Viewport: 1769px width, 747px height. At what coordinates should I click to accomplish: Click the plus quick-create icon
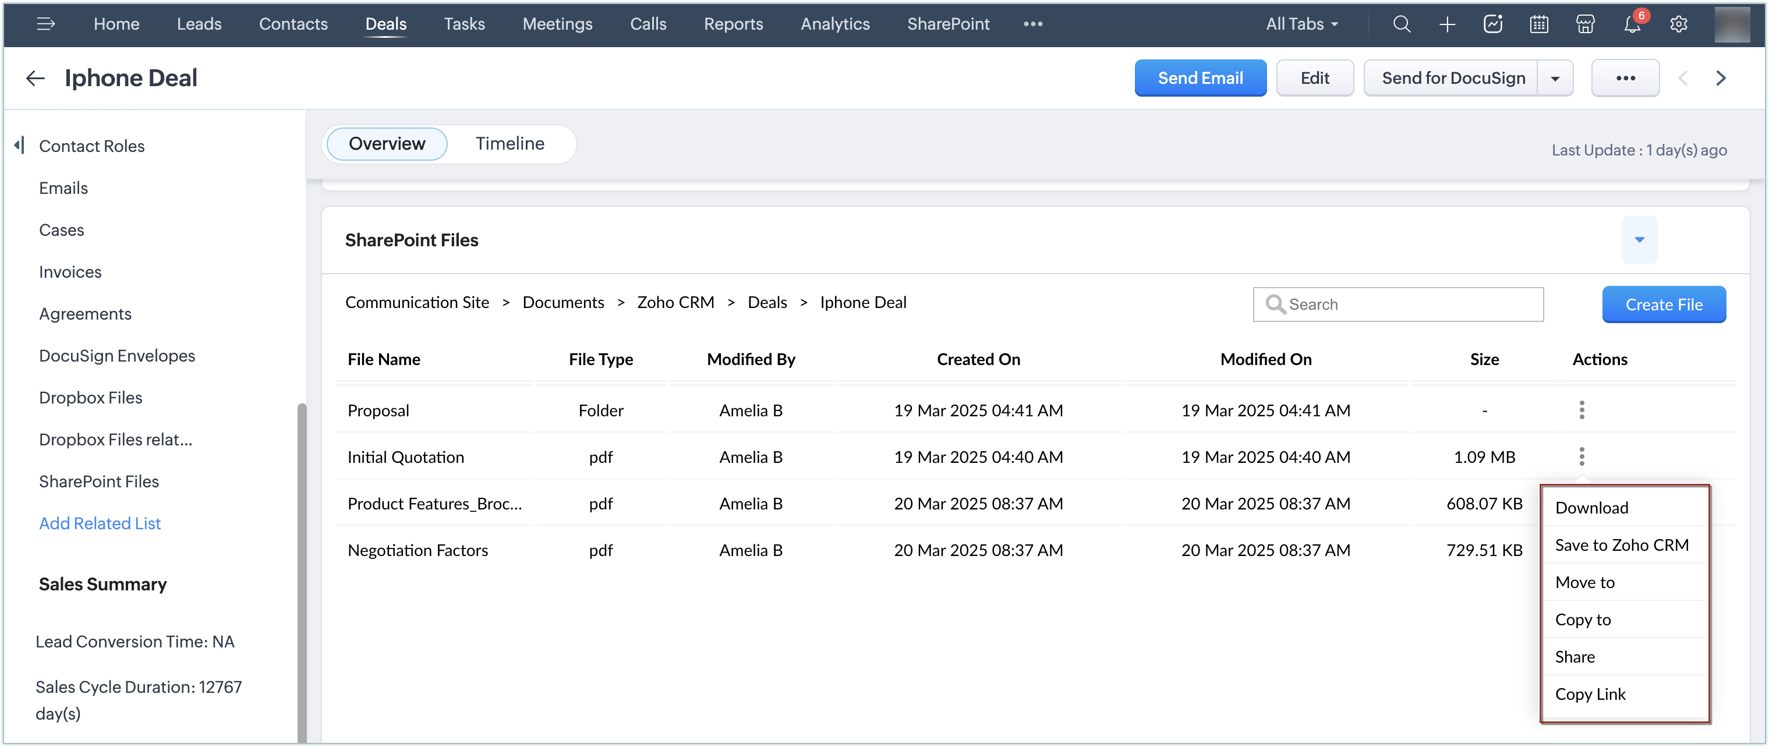coord(1447,24)
